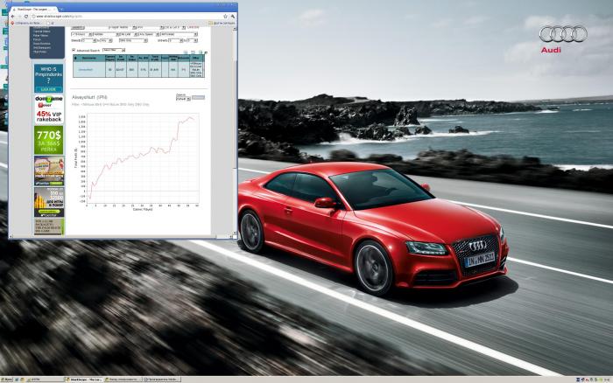613x383 pixels.
Task: Open the 45% VIP rakeback poker ad
Action: (x=49, y=109)
